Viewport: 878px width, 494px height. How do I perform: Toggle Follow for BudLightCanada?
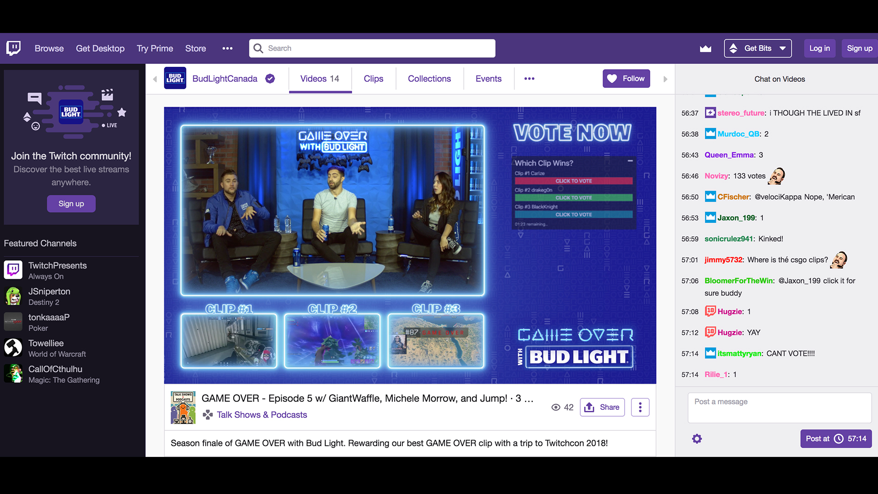626,79
